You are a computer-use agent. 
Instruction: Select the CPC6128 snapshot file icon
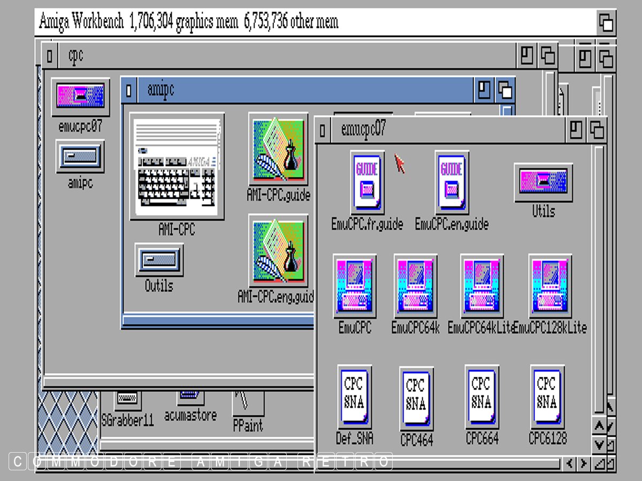pos(547,396)
